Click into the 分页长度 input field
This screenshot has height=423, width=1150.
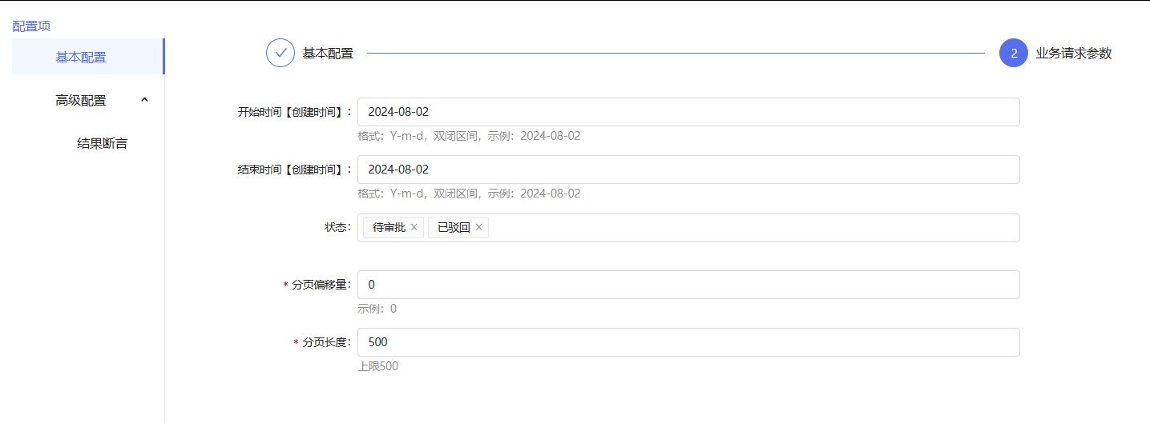coord(688,342)
